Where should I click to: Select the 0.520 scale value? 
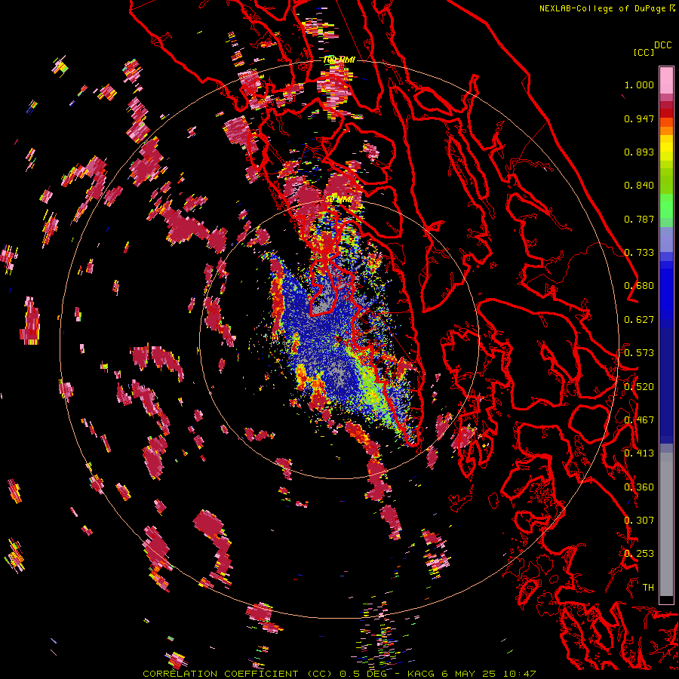[639, 387]
